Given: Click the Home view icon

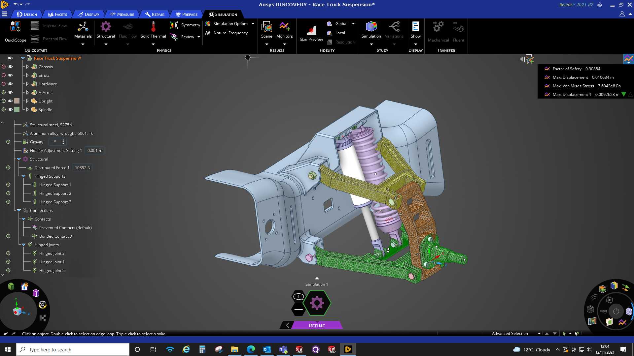Looking at the screenshot, I should (x=25, y=286).
